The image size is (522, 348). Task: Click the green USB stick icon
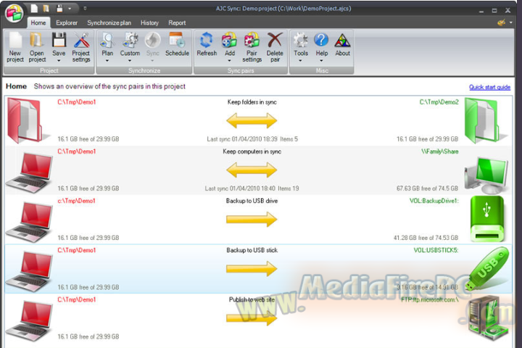click(x=487, y=269)
